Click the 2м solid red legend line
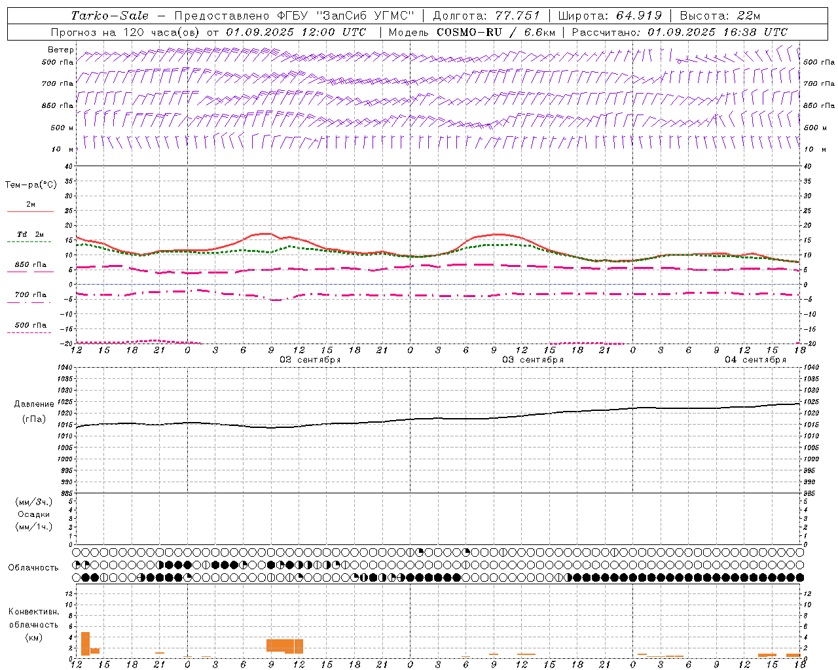Screen dimensions: 838x670 30,211
